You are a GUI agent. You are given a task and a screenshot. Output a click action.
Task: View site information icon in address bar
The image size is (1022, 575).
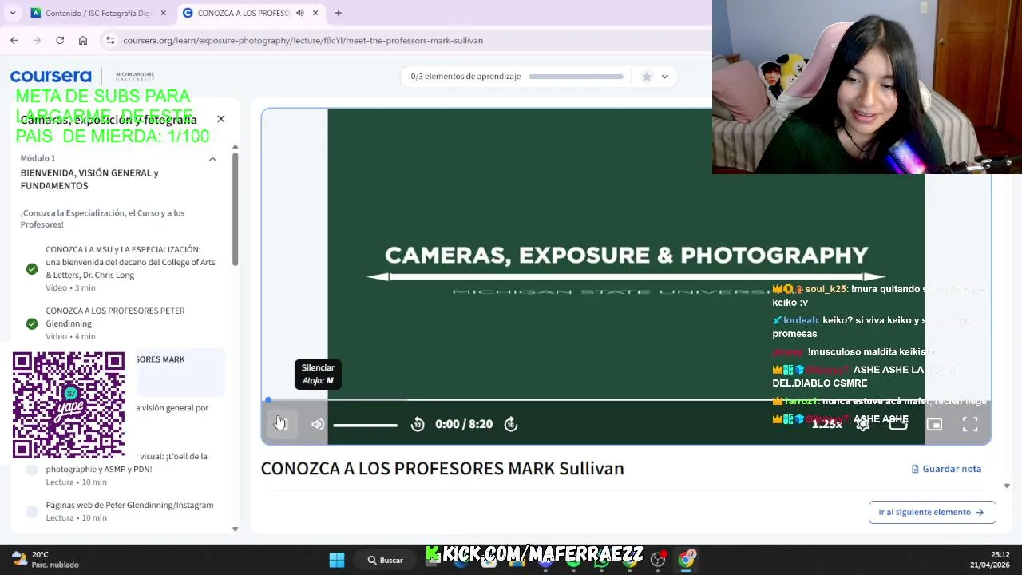110,40
